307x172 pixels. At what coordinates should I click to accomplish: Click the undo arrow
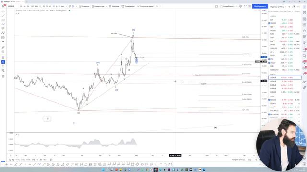pyautogui.click(x=157, y=6)
